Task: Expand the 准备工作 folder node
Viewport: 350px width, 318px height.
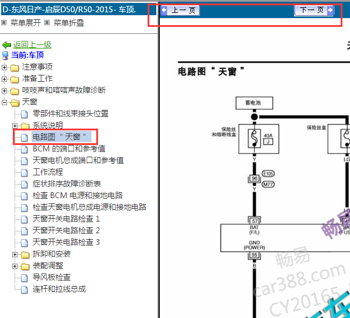Action: [4, 79]
